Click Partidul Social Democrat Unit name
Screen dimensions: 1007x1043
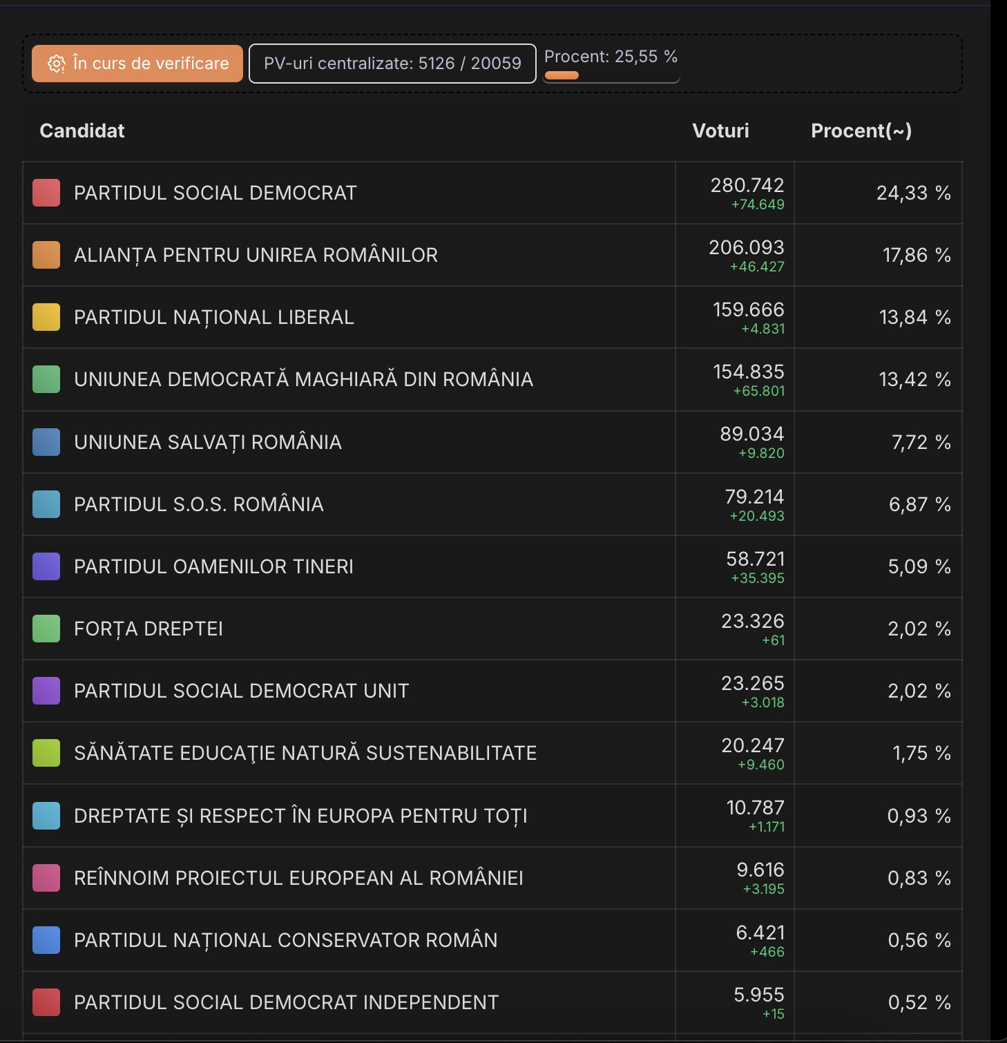[241, 691]
